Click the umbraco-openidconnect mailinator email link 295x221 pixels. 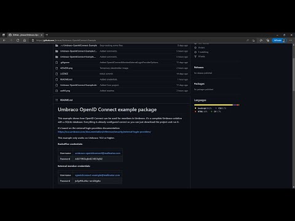(x=98, y=153)
